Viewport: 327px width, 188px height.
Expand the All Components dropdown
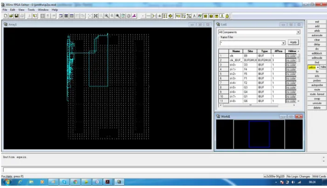click(298, 32)
